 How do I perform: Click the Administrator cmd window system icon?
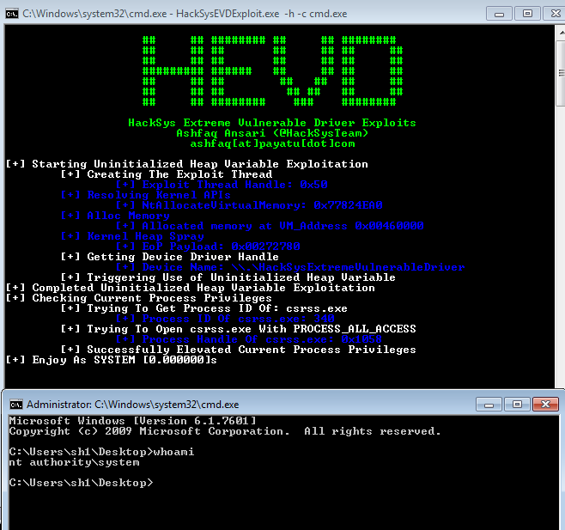(15, 404)
